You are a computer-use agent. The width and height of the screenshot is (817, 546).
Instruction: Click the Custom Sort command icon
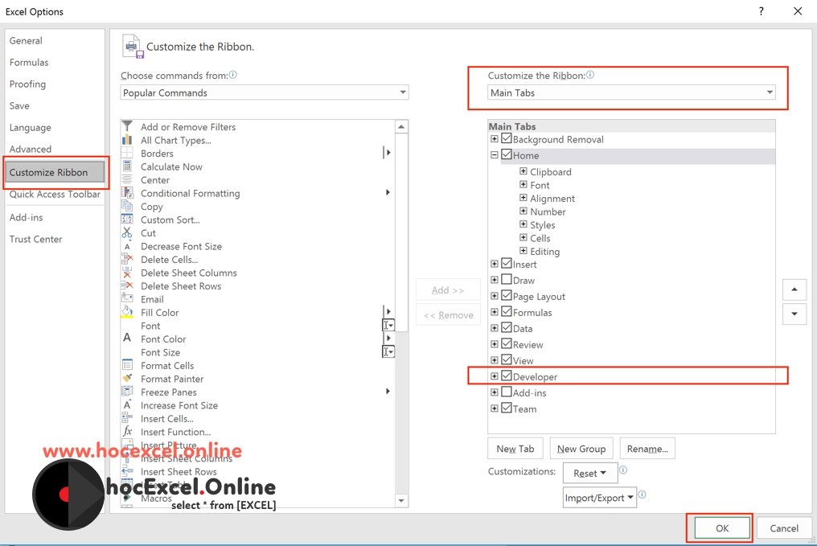click(129, 220)
